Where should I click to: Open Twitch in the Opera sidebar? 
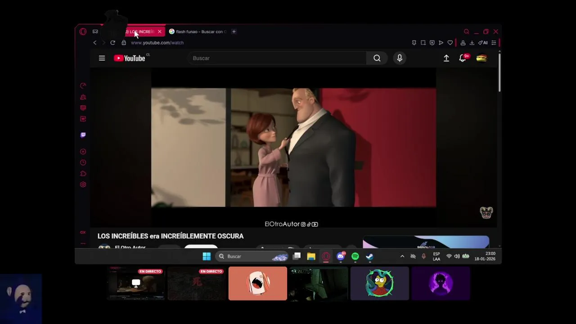[x=83, y=135]
